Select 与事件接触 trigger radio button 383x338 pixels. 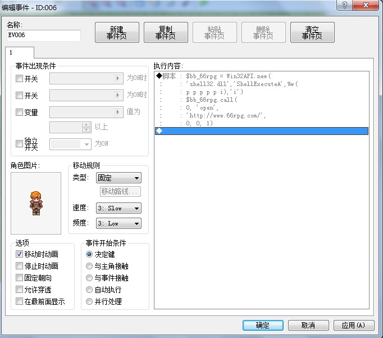point(89,278)
